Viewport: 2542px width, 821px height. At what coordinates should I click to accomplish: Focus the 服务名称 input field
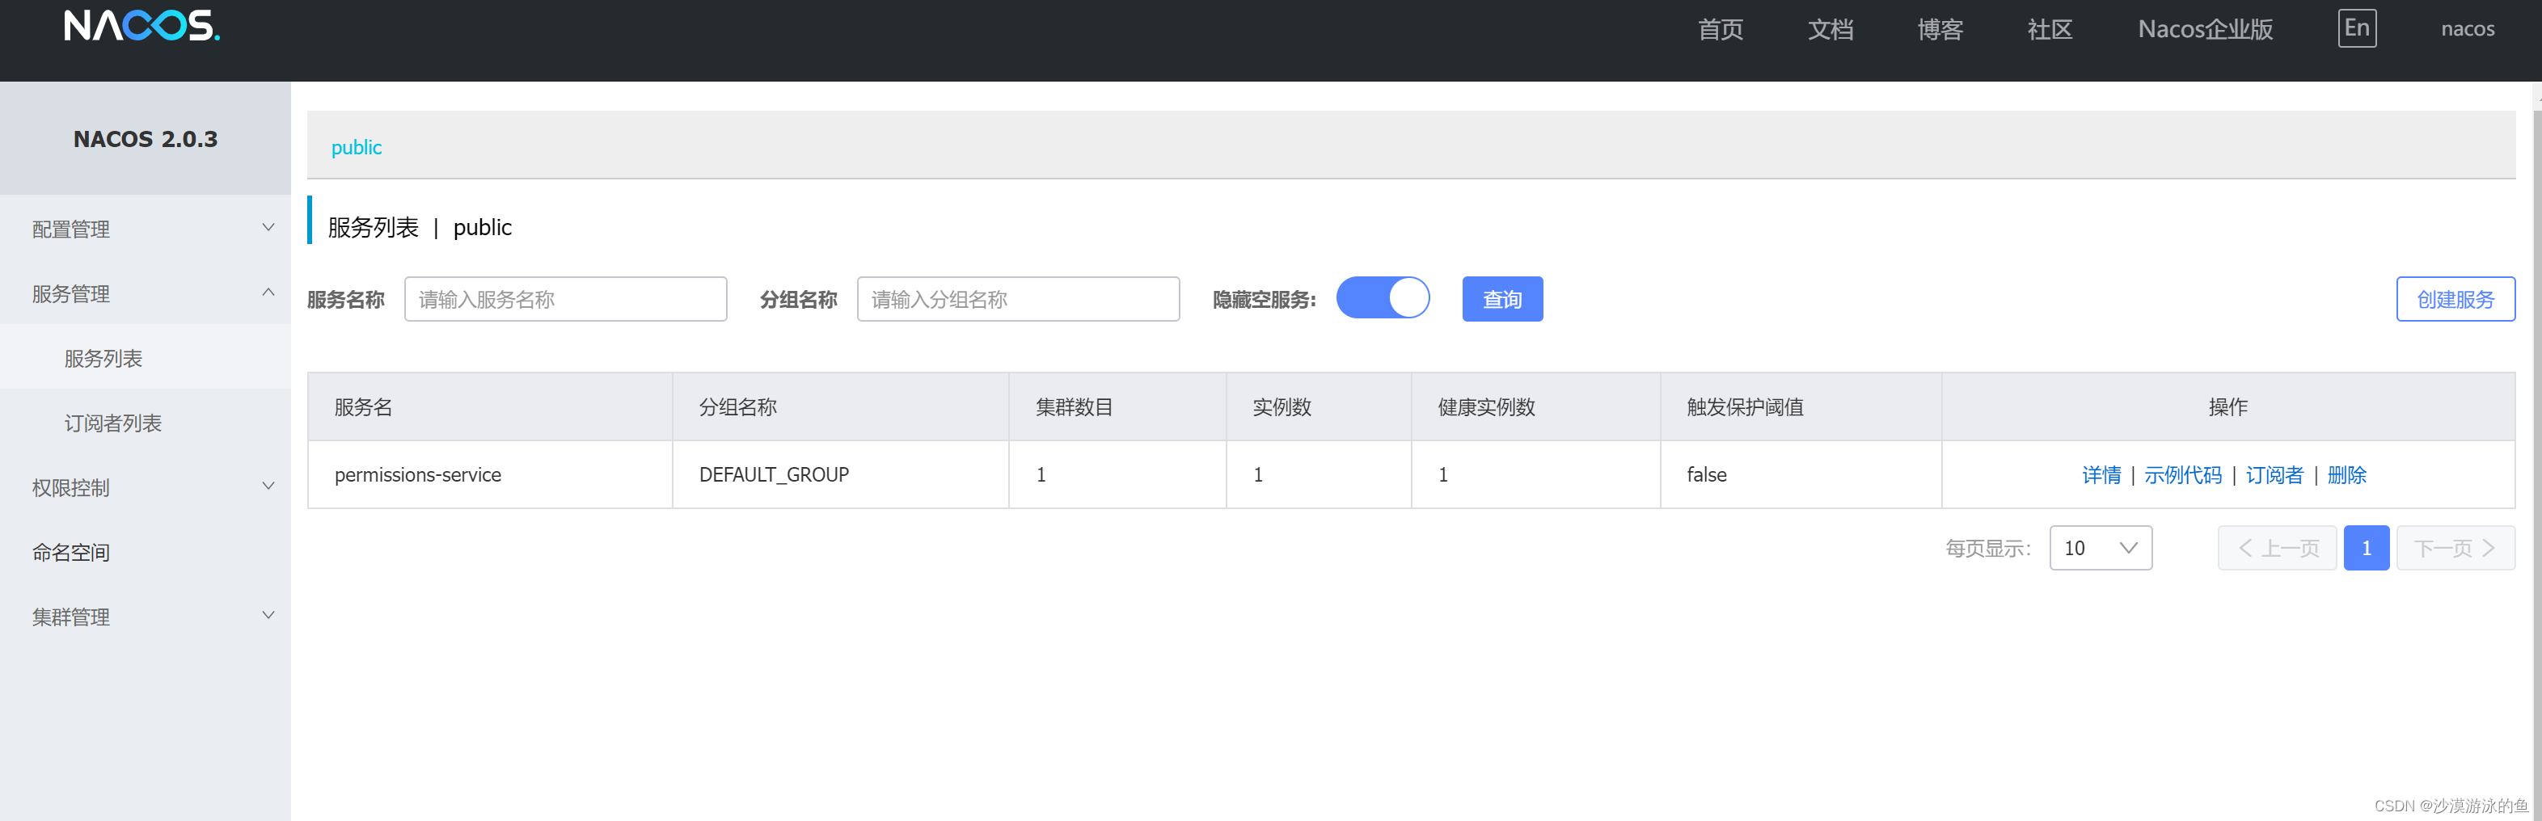565,299
